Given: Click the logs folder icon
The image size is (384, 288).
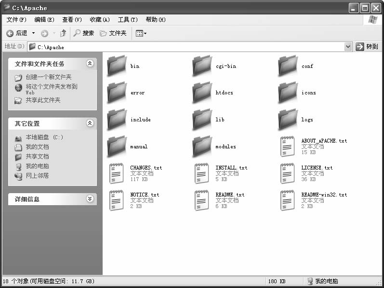Looking at the screenshot, I should click(288, 119).
